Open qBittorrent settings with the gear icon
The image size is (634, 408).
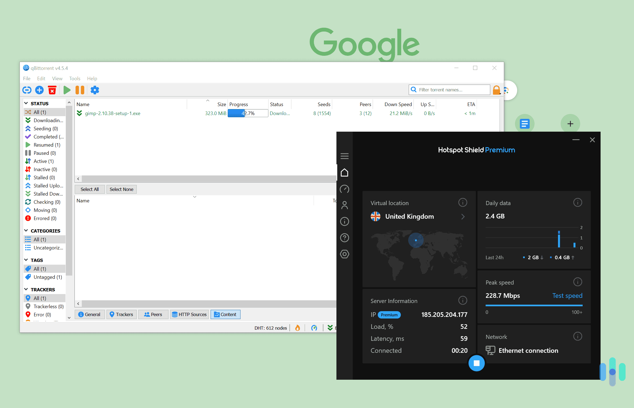[x=95, y=90]
